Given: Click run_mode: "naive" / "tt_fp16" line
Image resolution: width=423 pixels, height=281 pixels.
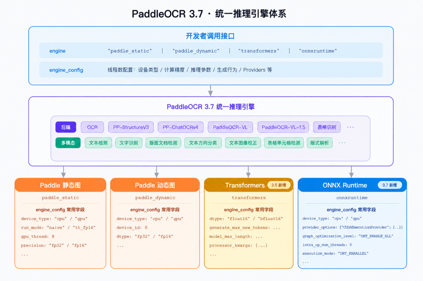Looking at the screenshot, I should 58,228.
